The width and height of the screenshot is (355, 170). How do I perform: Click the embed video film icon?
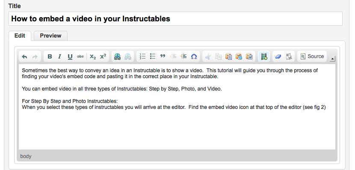[264, 56]
